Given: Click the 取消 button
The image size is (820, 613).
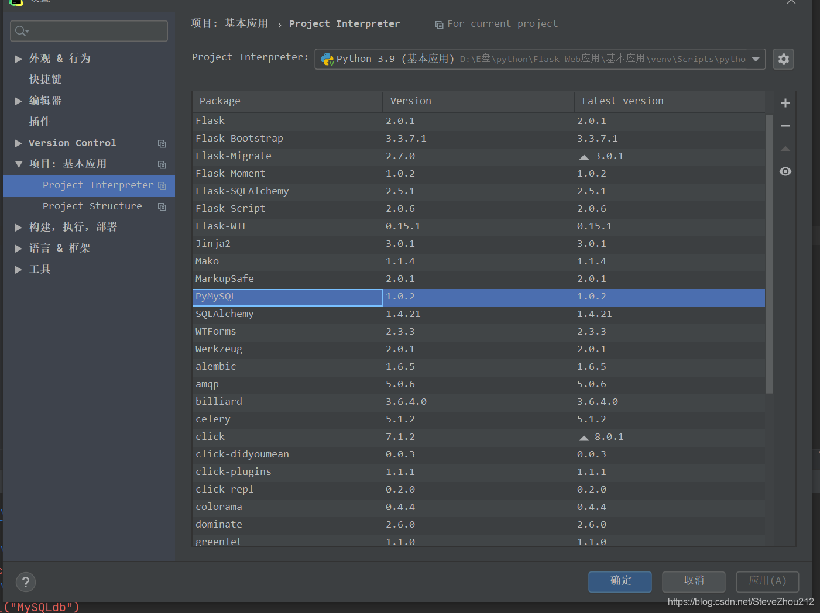Looking at the screenshot, I should click(x=694, y=581).
